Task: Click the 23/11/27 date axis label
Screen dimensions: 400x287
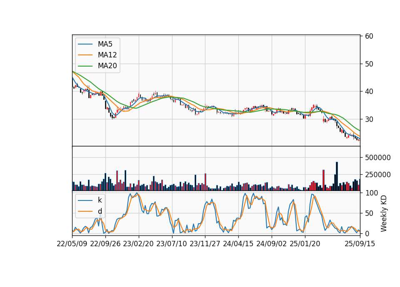Action: coord(205,244)
